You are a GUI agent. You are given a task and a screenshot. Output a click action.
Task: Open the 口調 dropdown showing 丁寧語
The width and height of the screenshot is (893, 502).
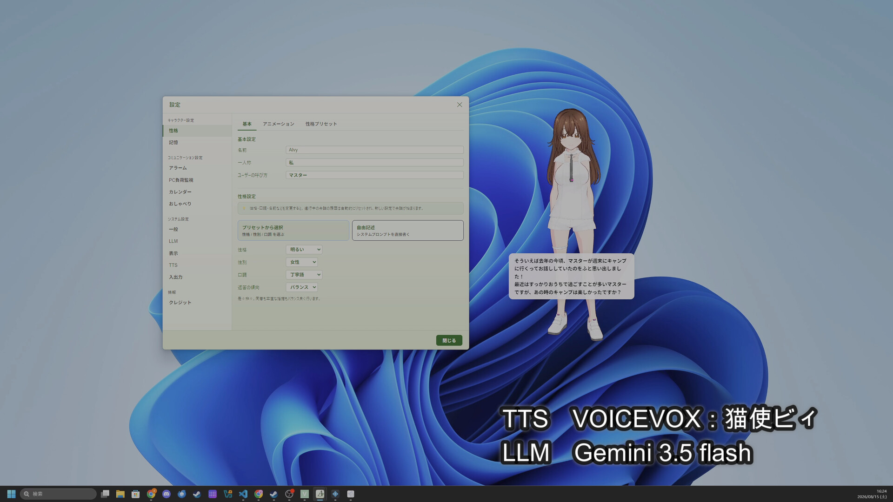coord(304,275)
